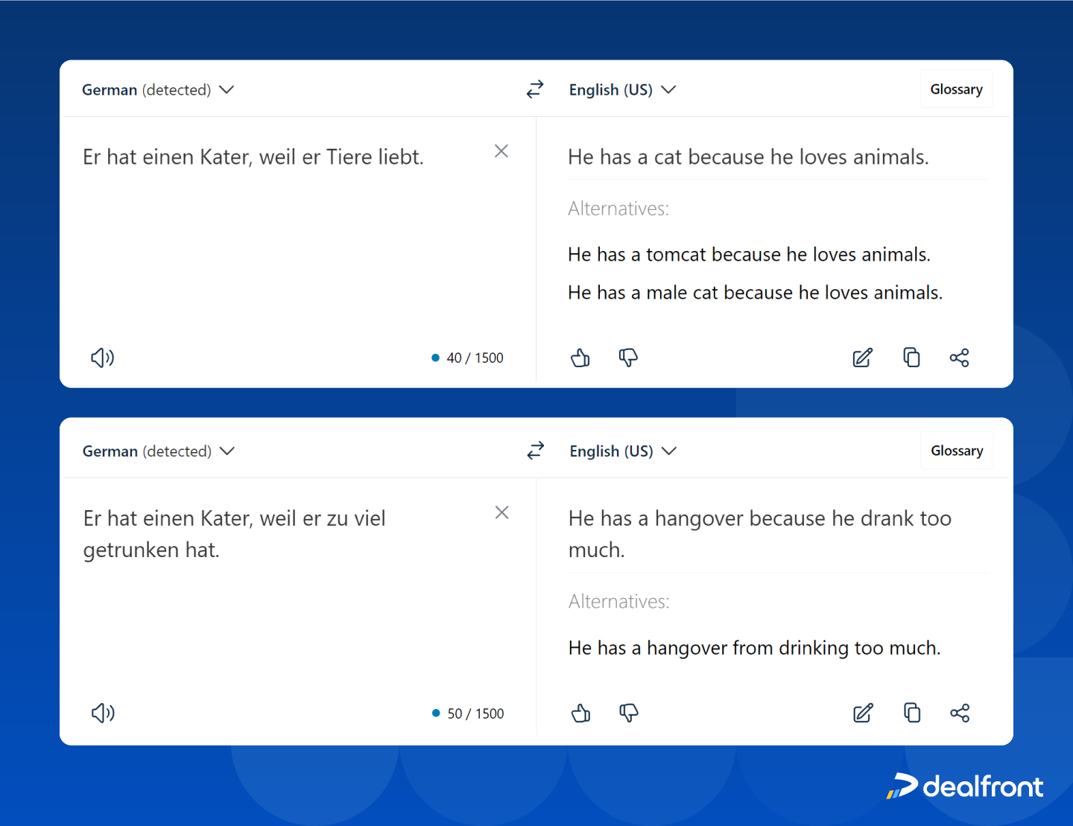Image resolution: width=1073 pixels, height=826 pixels.
Task: Clear the German source text about Tiere
Action: click(501, 151)
